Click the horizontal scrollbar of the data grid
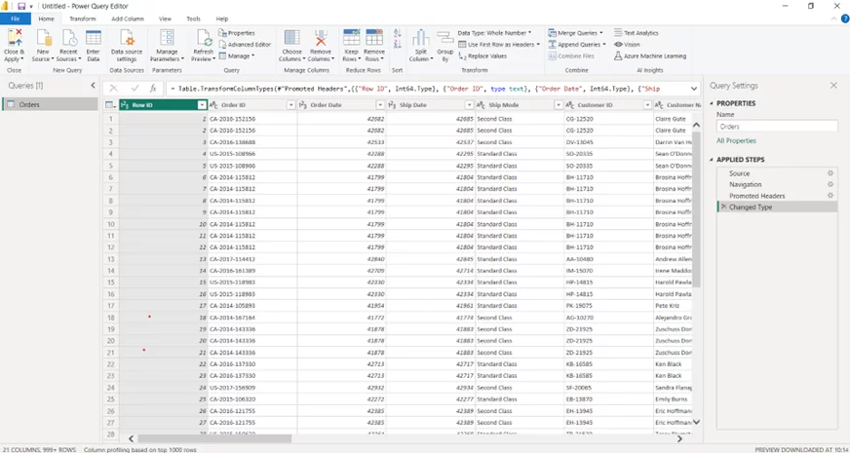 click(x=214, y=438)
